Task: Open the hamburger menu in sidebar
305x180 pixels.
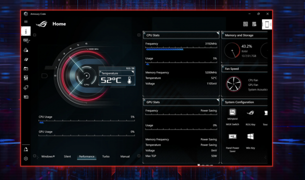Action: point(26,22)
